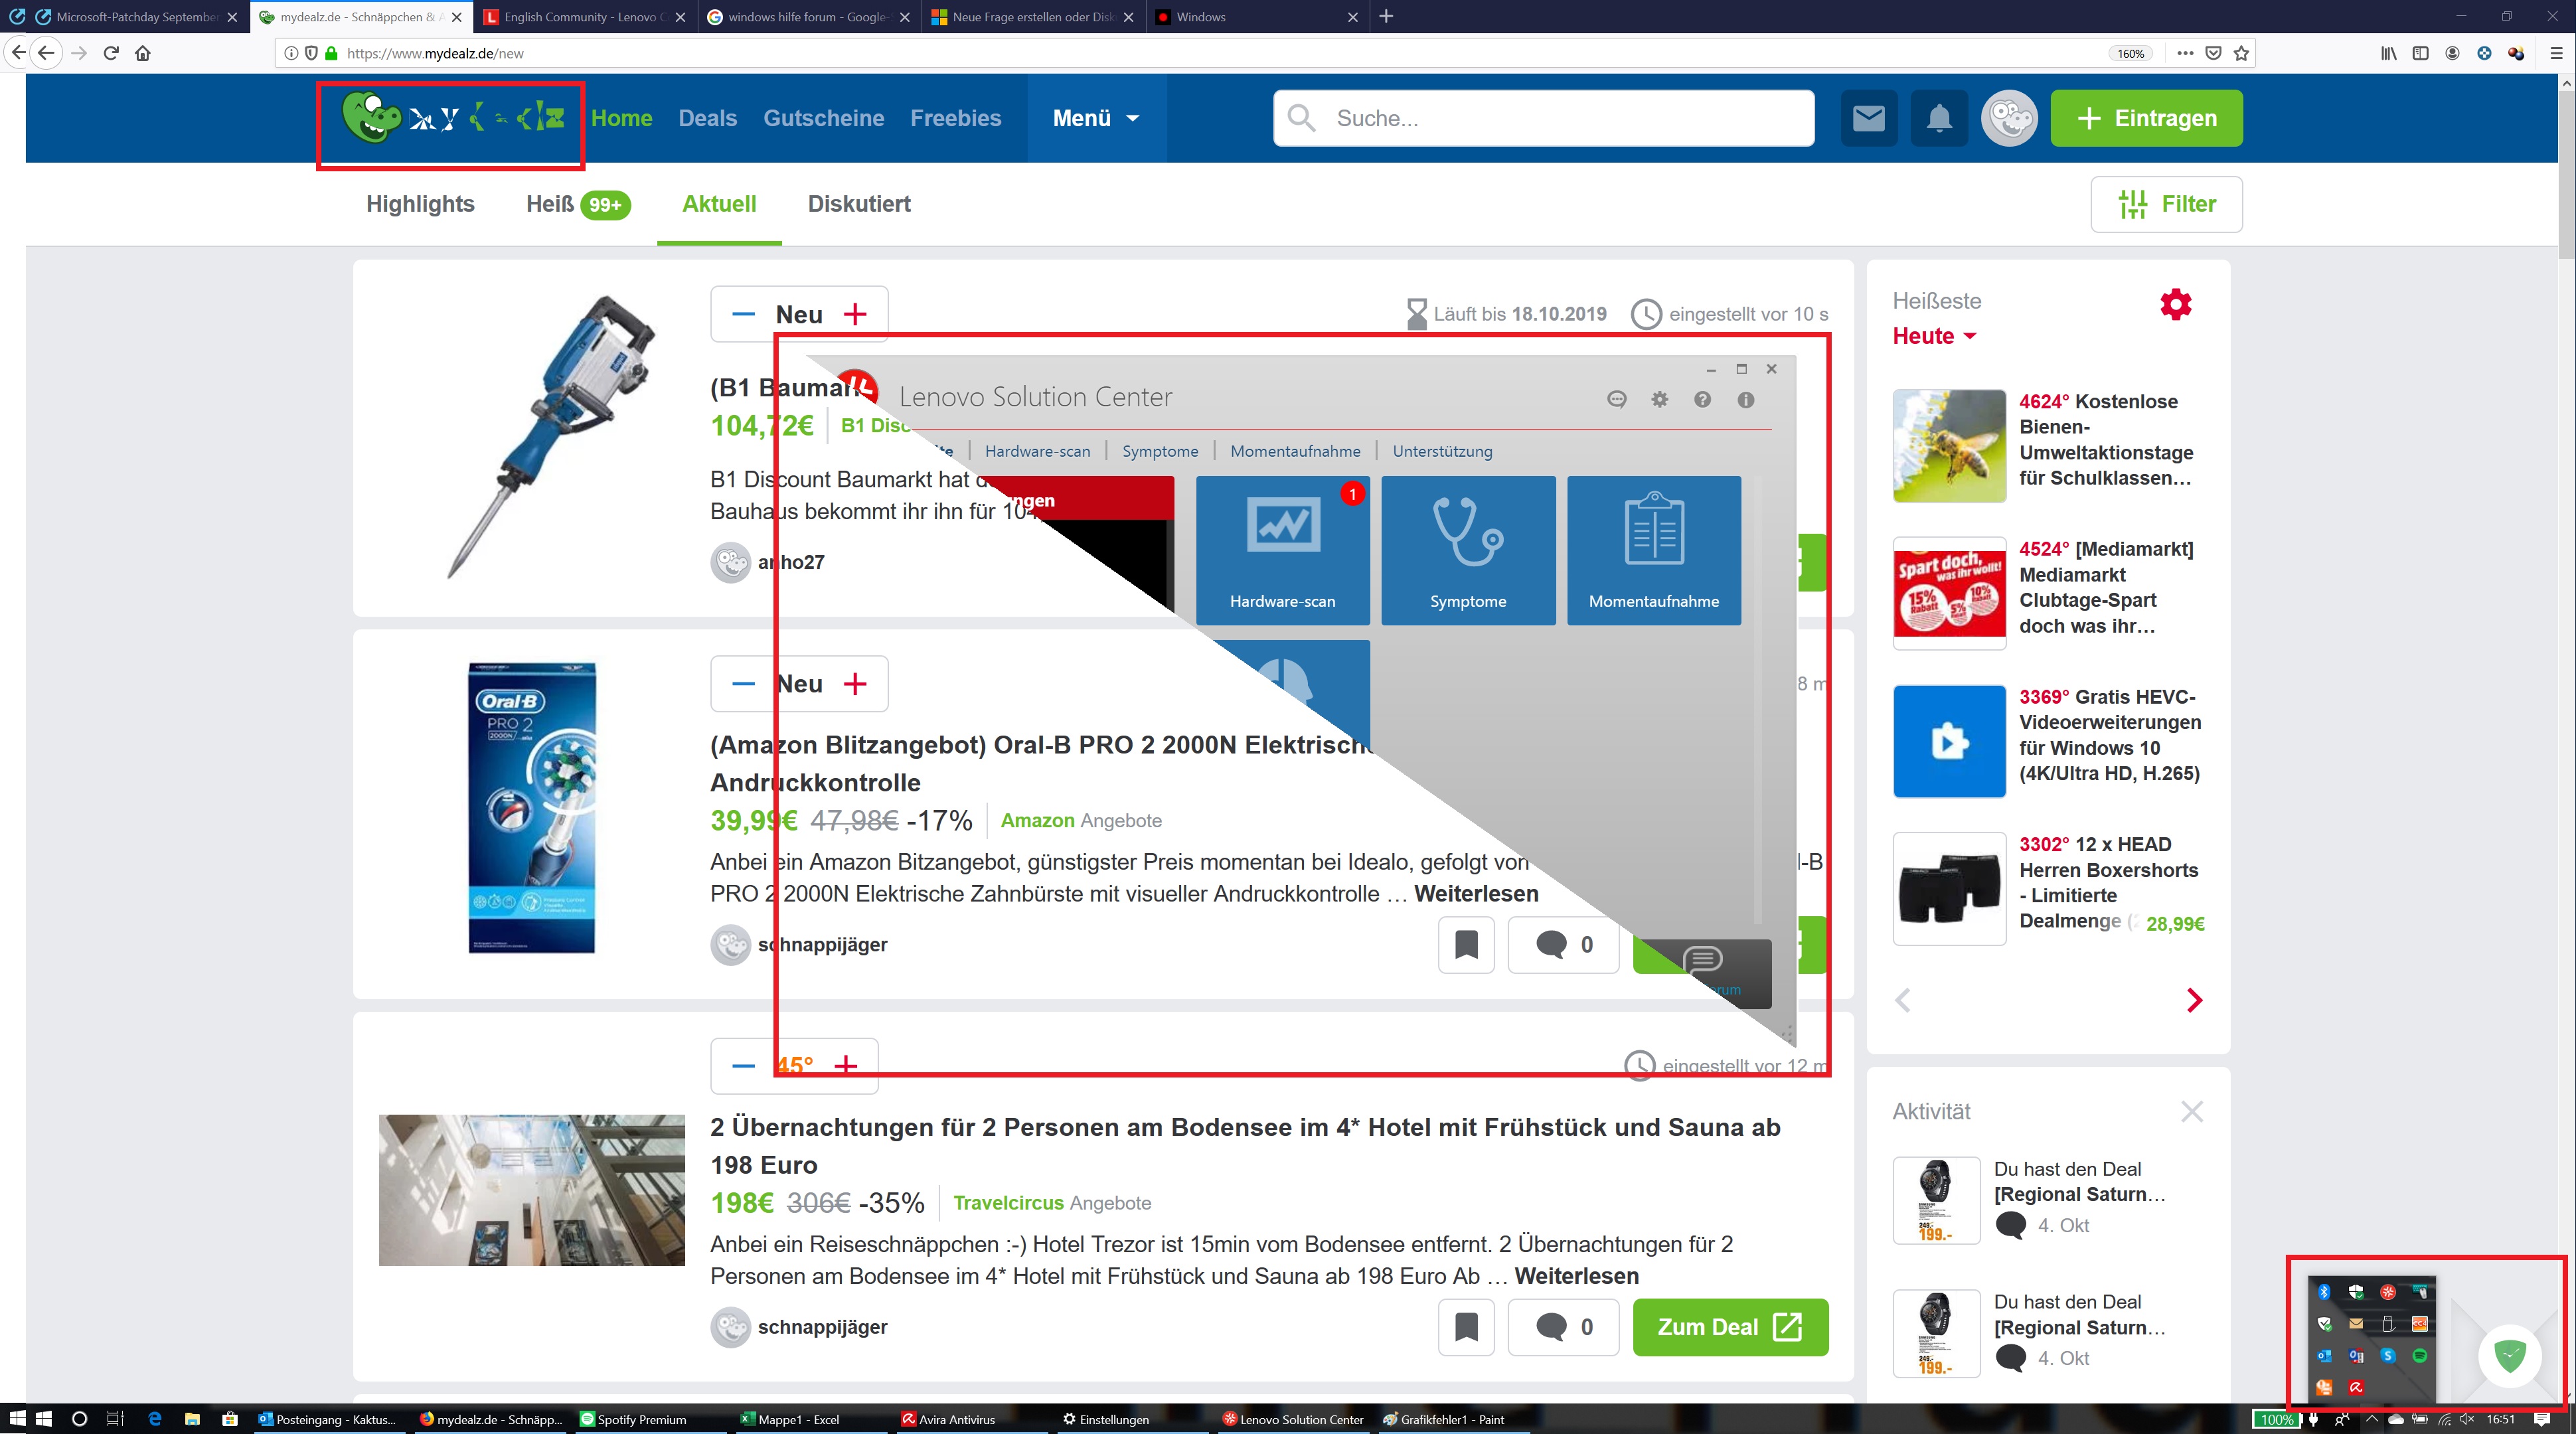Image resolution: width=2576 pixels, height=1434 pixels.
Task: Open the Momentaufnahme clipboard tile
Action: 1653,550
